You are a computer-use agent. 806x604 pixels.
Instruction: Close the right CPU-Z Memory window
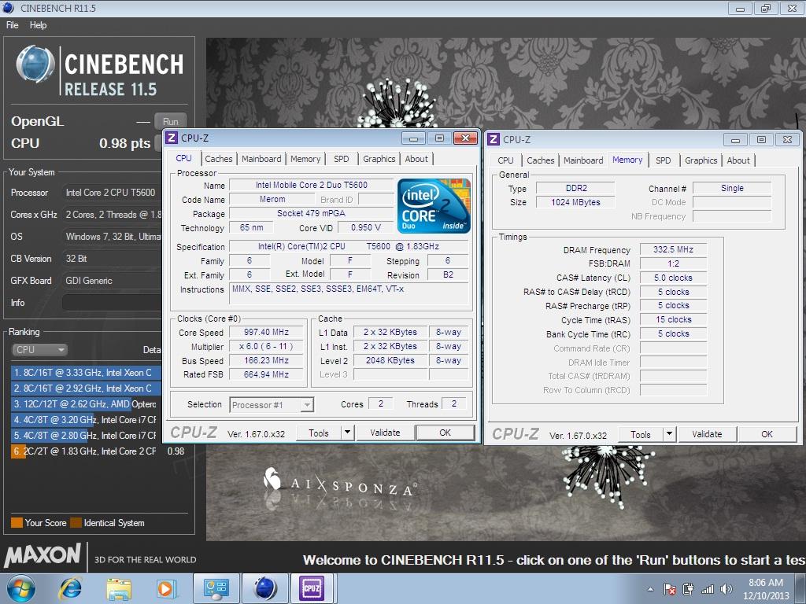[x=787, y=140]
